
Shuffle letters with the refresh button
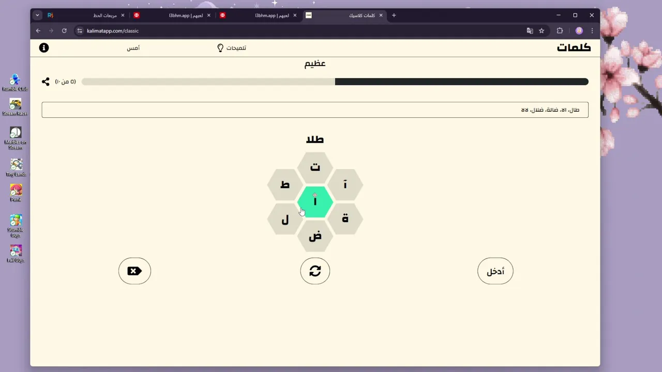click(x=315, y=271)
